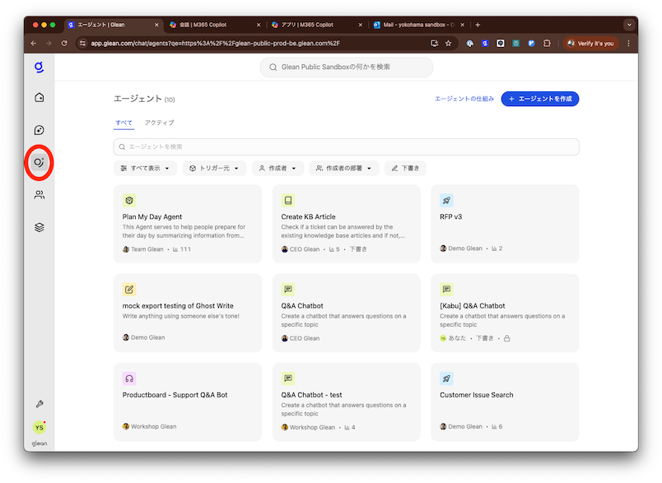Switch to the 会議 | M365 Copilot tab
The width and height of the screenshot is (662, 483).
pos(216,25)
